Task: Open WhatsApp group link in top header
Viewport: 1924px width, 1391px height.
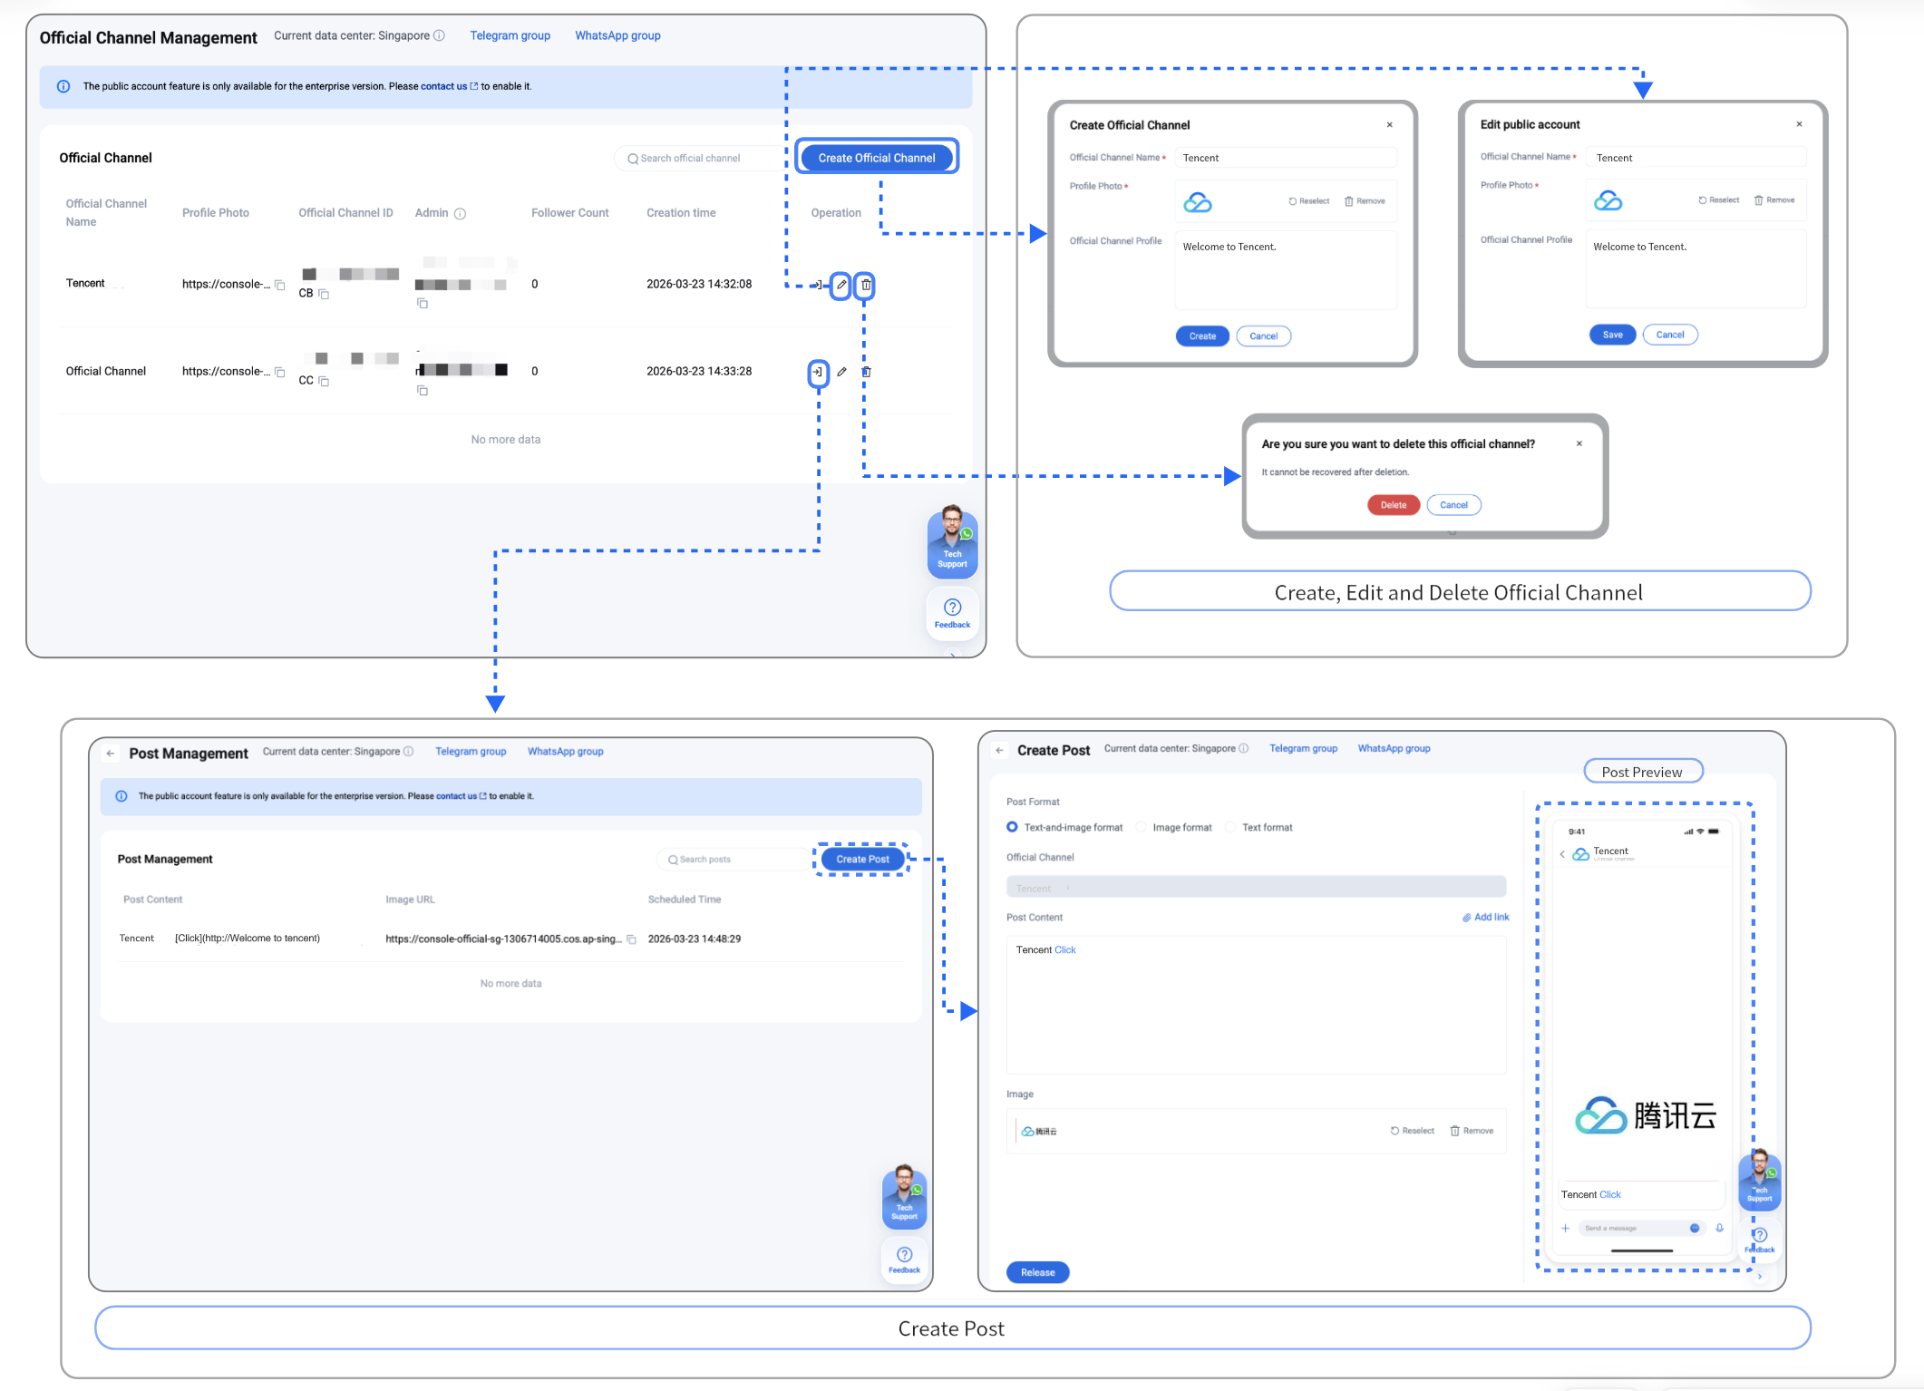Action: point(617,35)
